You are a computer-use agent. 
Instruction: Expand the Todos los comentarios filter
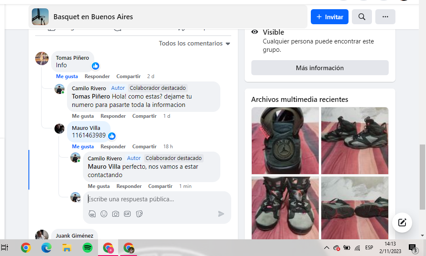pyautogui.click(x=195, y=43)
